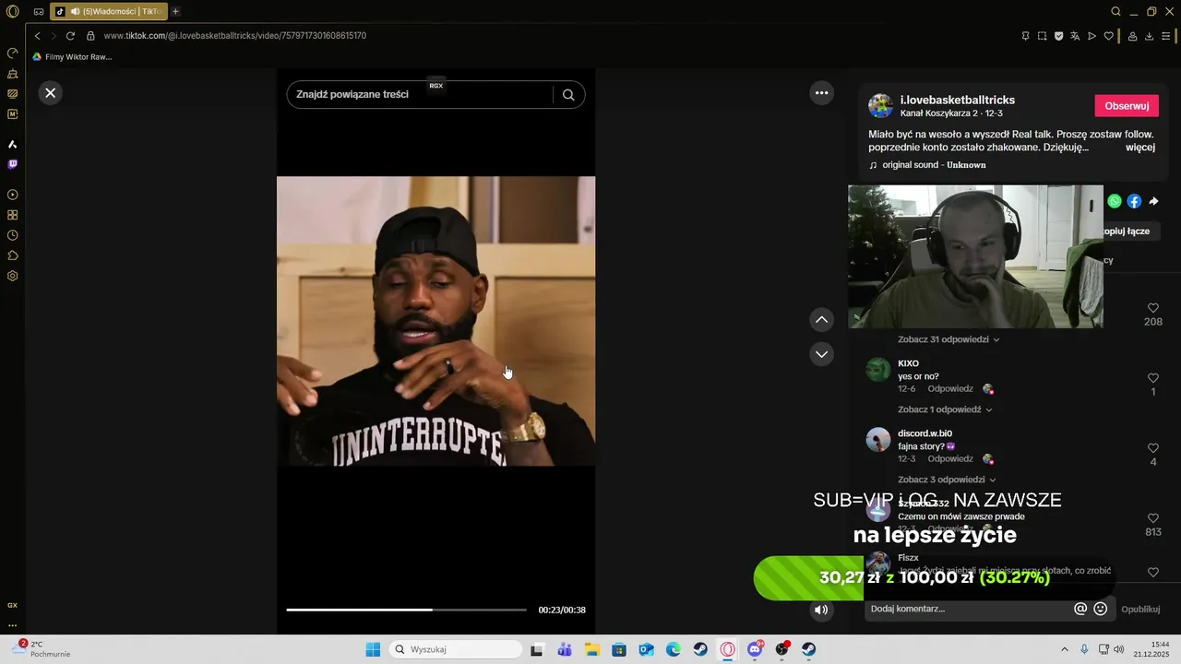Screen dimensions: 1181x664
Task: Open History clock icon in sidebar
Action: click(13, 235)
